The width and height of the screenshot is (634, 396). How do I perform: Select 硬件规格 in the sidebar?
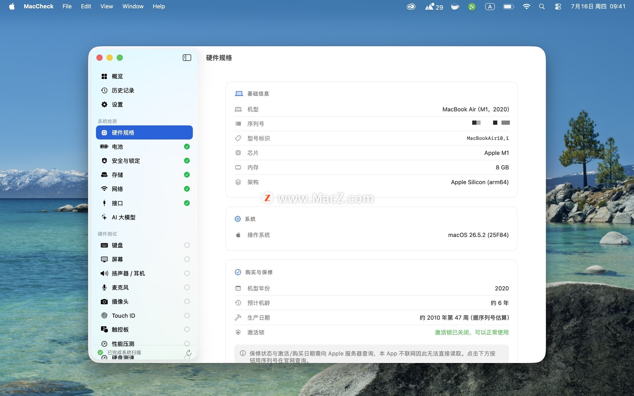[x=144, y=132]
